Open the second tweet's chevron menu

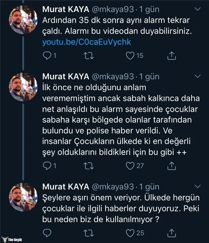198,76
